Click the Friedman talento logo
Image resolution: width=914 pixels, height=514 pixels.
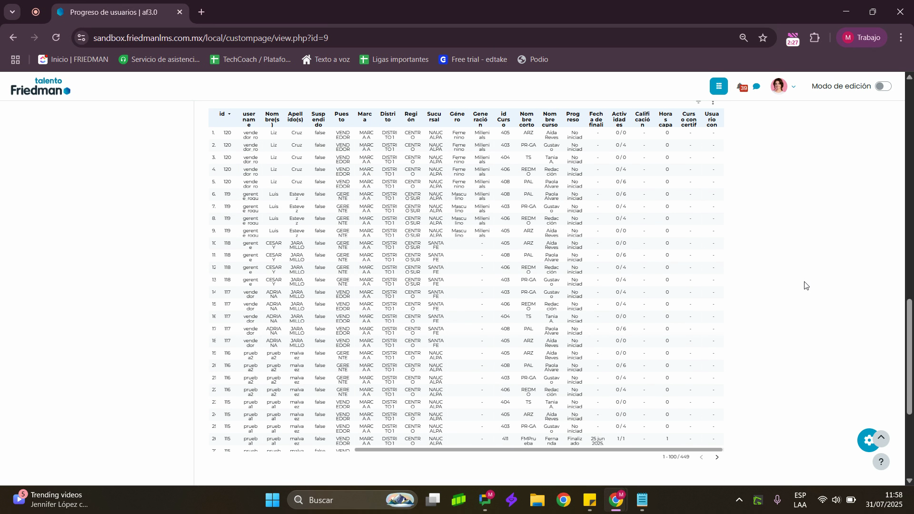(x=40, y=87)
